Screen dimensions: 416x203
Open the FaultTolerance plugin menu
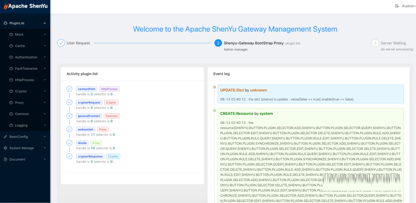[26, 69]
